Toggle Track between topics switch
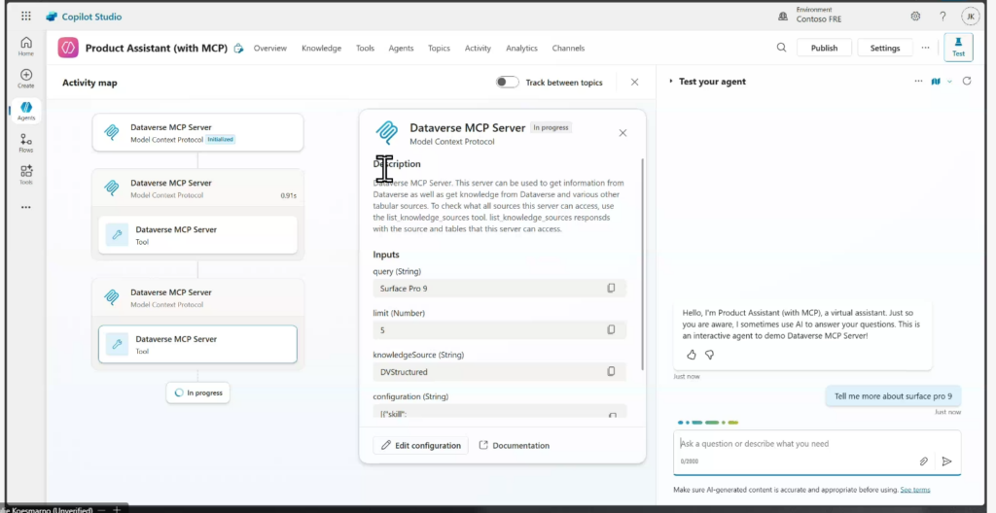This screenshot has width=996, height=513. click(x=508, y=82)
